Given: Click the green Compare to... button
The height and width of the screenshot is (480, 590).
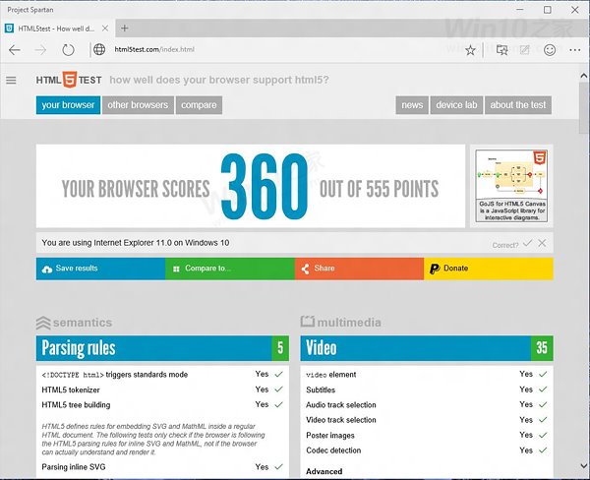Looking at the screenshot, I should pos(230,269).
